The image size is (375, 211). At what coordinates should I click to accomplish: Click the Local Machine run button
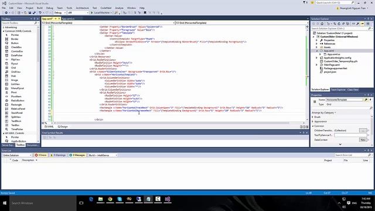pyautogui.click(x=101, y=13)
